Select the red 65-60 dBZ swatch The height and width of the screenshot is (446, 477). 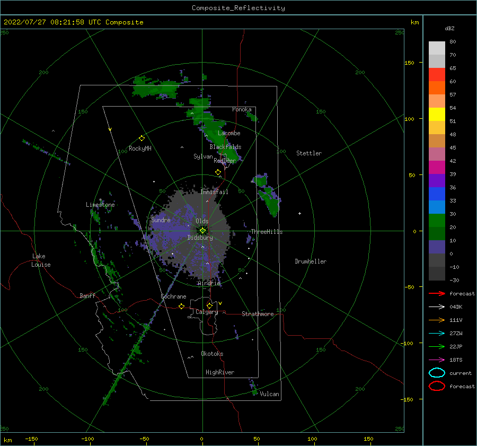coord(437,75)
